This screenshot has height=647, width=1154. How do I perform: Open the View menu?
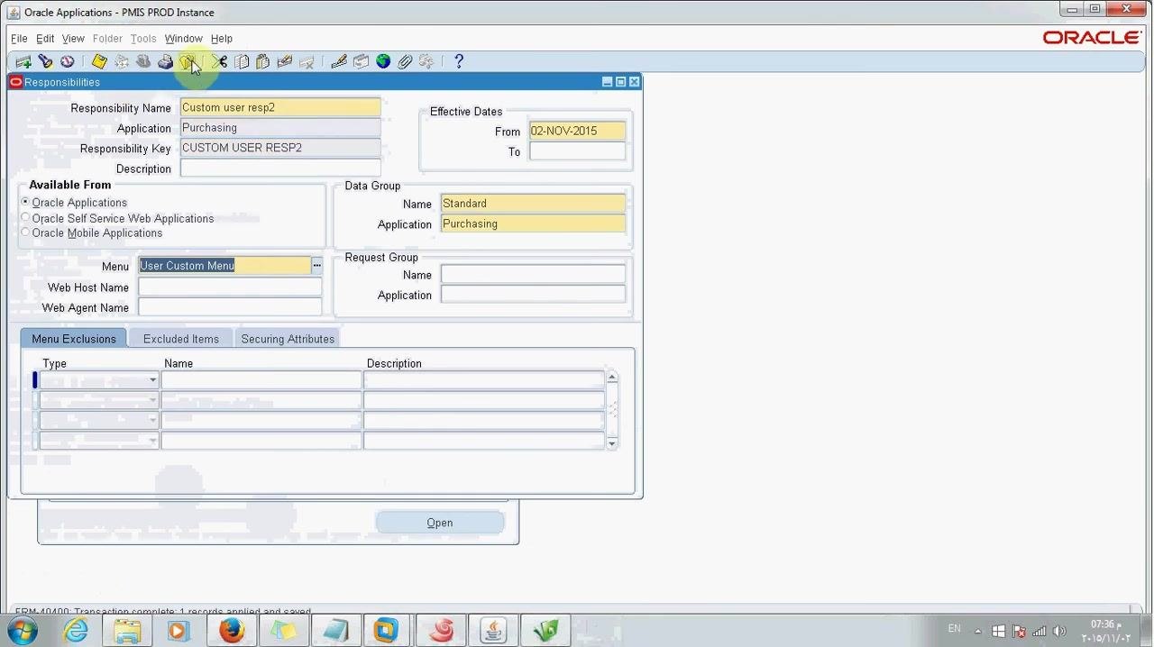point(73,39)
